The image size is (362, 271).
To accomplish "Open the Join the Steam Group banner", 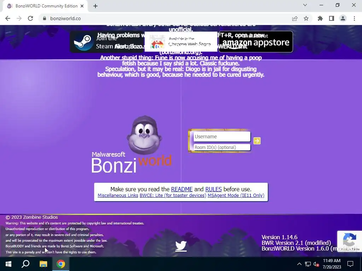I will coord(107,42).
